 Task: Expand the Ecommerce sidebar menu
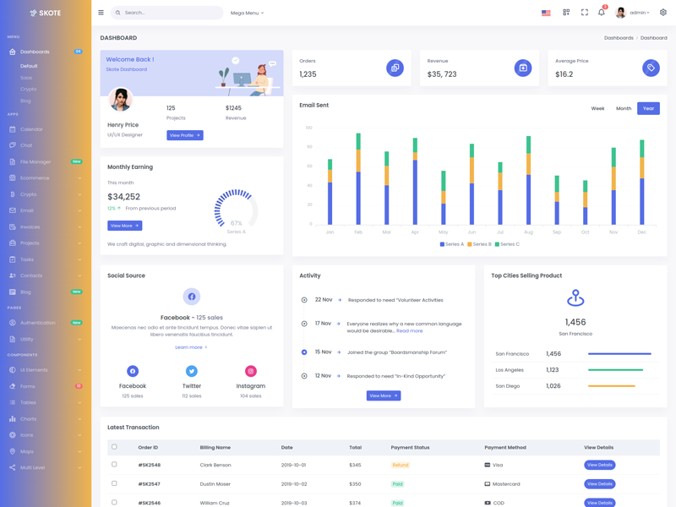[46, 178]
